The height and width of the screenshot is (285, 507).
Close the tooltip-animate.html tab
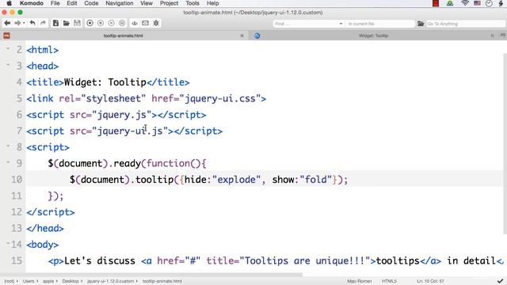pos(242,36)
